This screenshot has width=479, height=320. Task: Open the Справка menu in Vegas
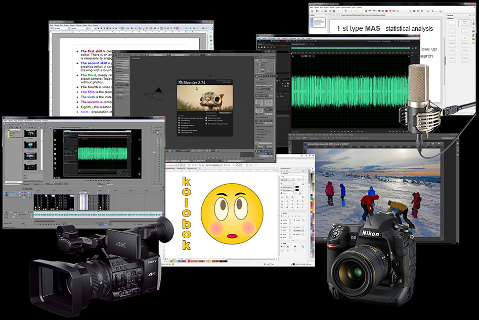45,121
